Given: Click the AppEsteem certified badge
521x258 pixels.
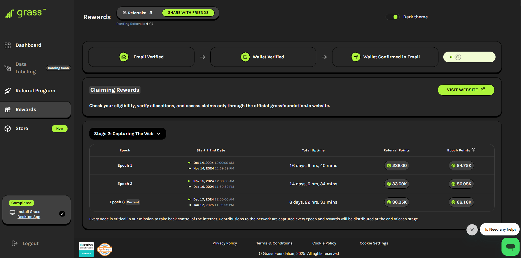Looking at the screenshot, I should coord(105,250).
